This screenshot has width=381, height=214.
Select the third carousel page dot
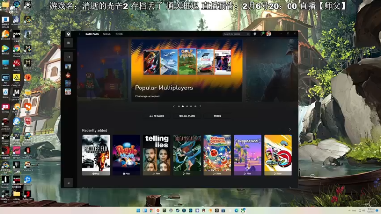[187, 106]
